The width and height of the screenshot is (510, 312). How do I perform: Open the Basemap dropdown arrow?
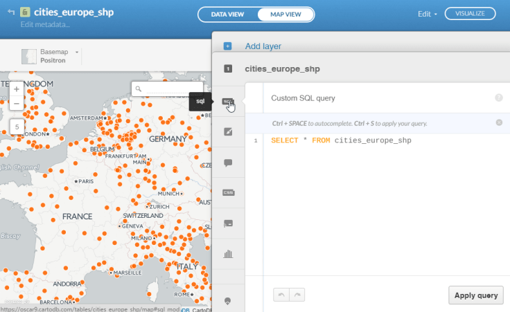click(x=77, y=52)
